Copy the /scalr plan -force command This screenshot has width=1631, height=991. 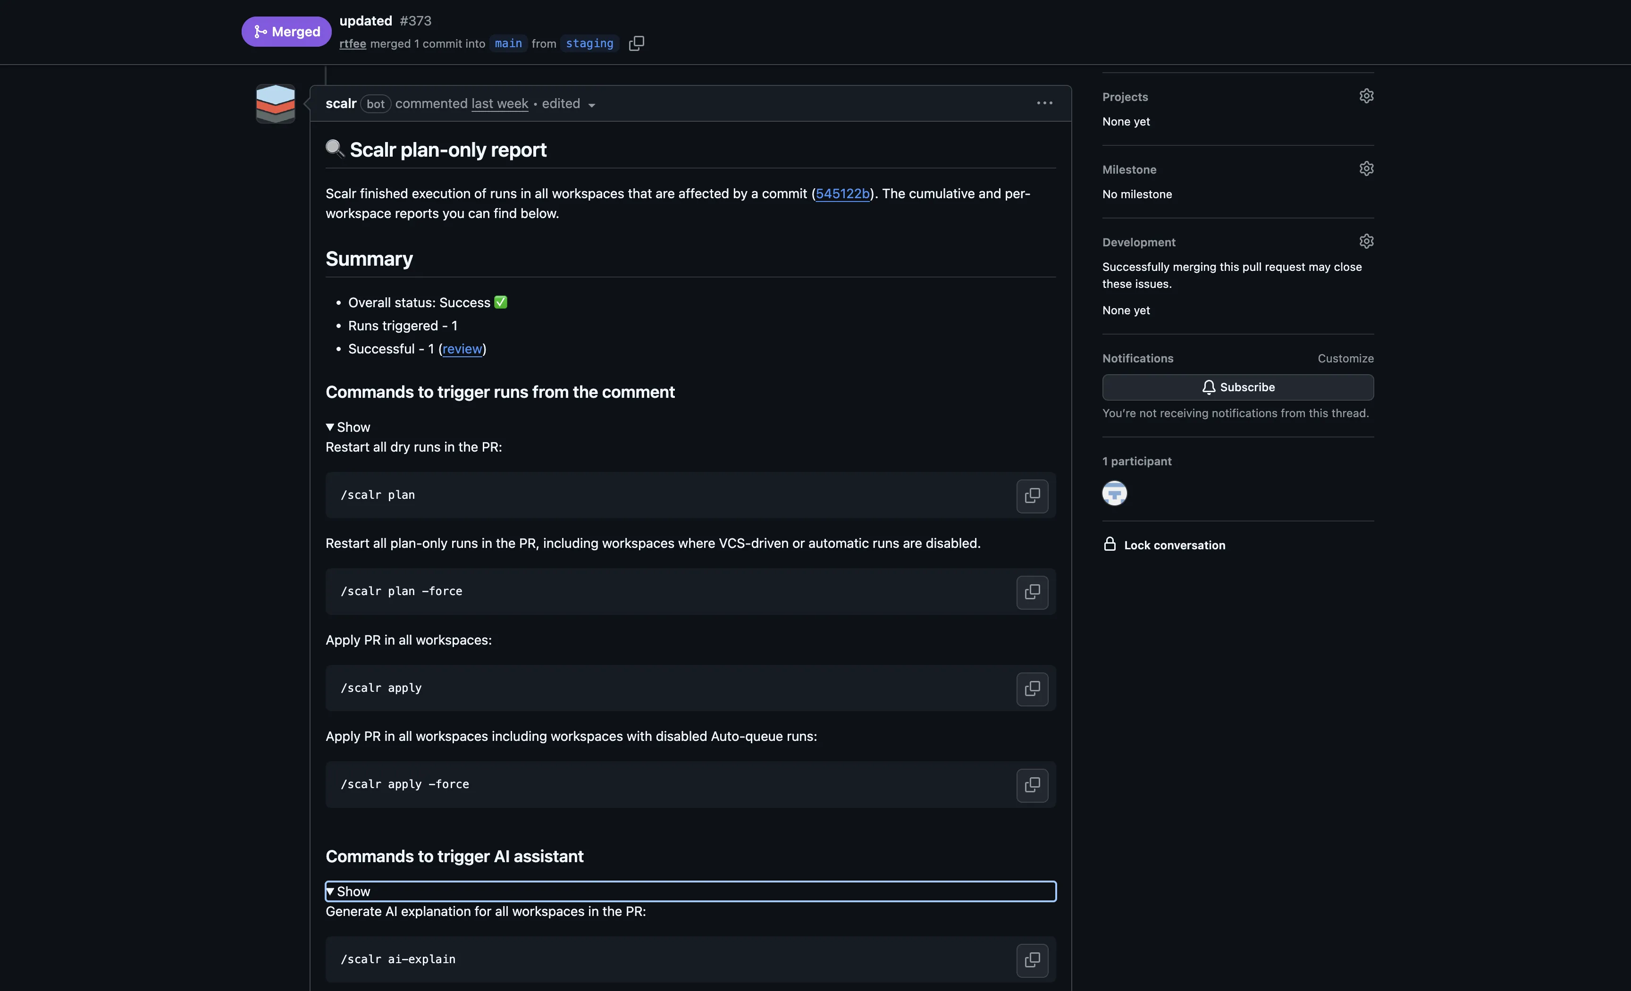click(x=1032, y=593)
